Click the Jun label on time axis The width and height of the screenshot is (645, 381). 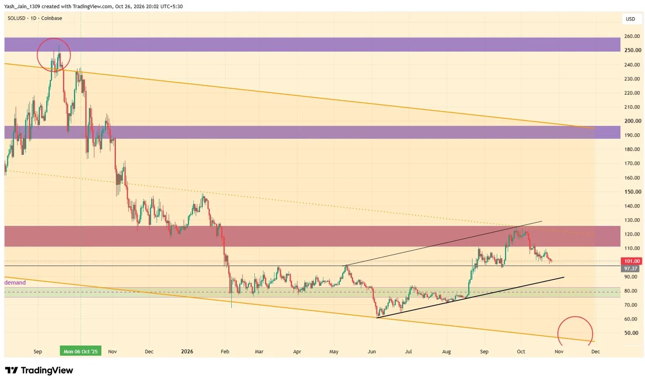click(371, 351)
